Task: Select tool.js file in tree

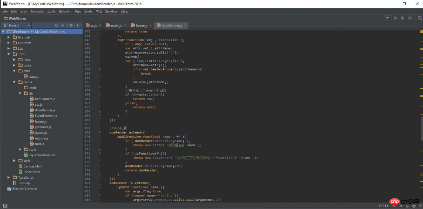Action: click(x=37, y=144)
